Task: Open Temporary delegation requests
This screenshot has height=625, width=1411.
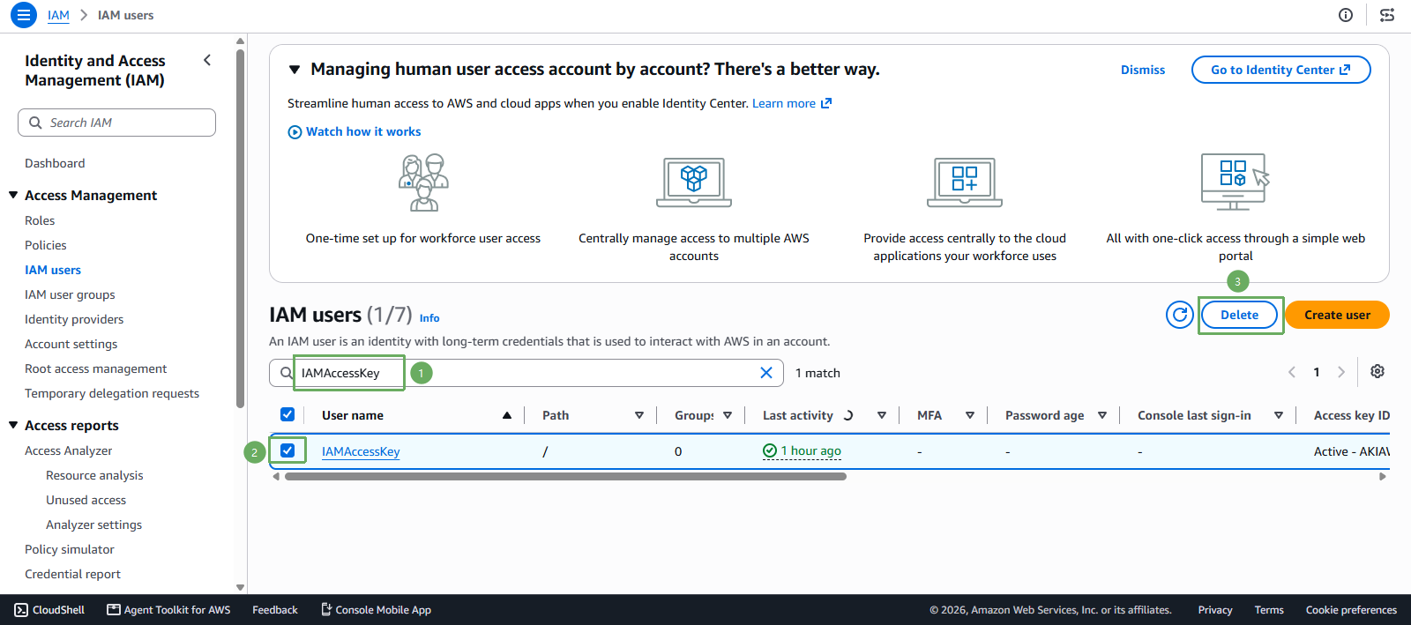Action: tap(112, 393)
